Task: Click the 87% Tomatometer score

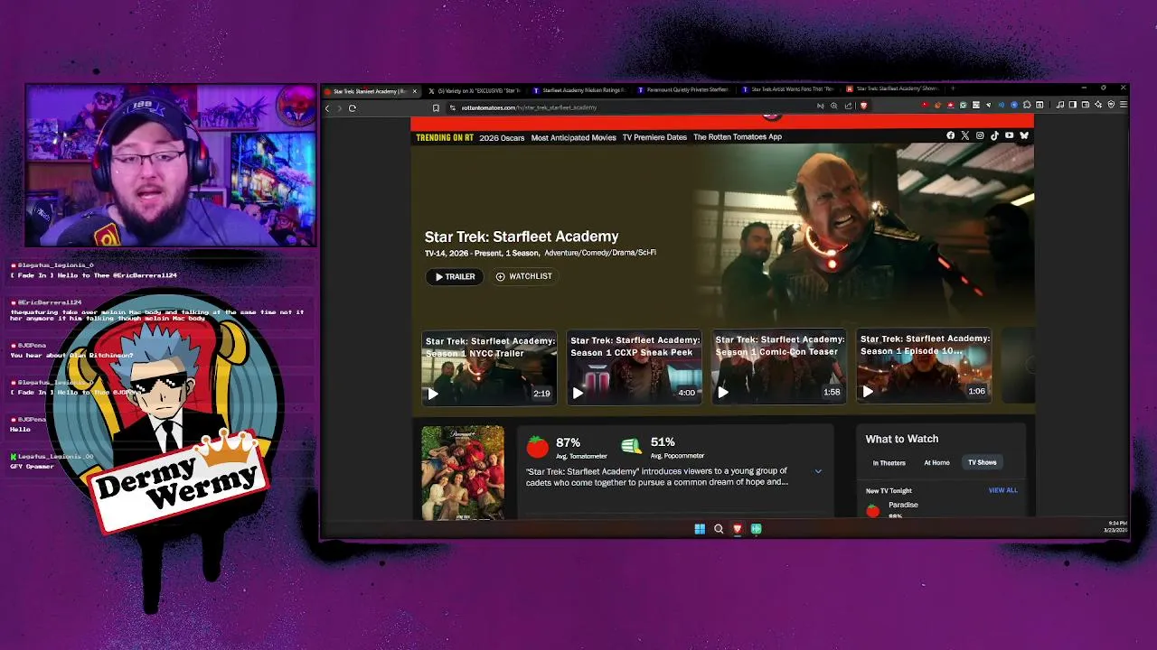Action: (x=568, y=442)
